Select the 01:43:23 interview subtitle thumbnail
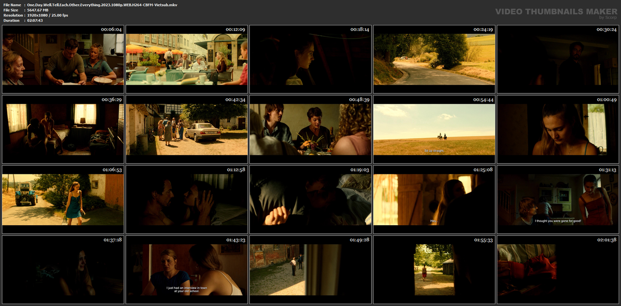This screenshot has width=621, height=306. (x=187, y=270)
